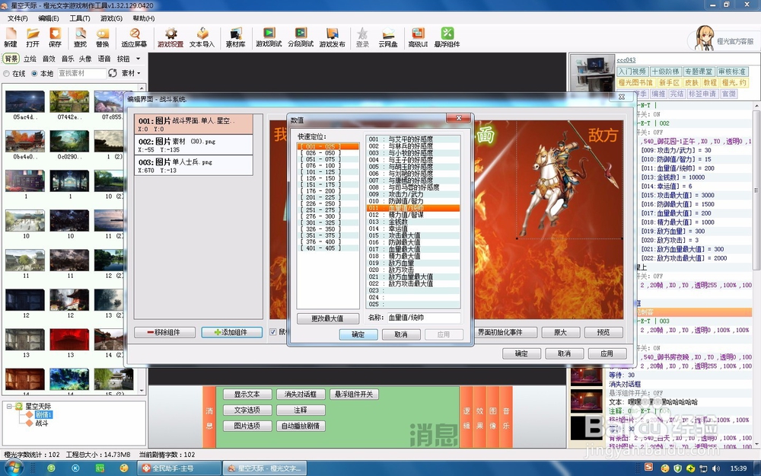761x476 pixels.
Task: Click the 登录 login star icon
Action: [362, 37]
